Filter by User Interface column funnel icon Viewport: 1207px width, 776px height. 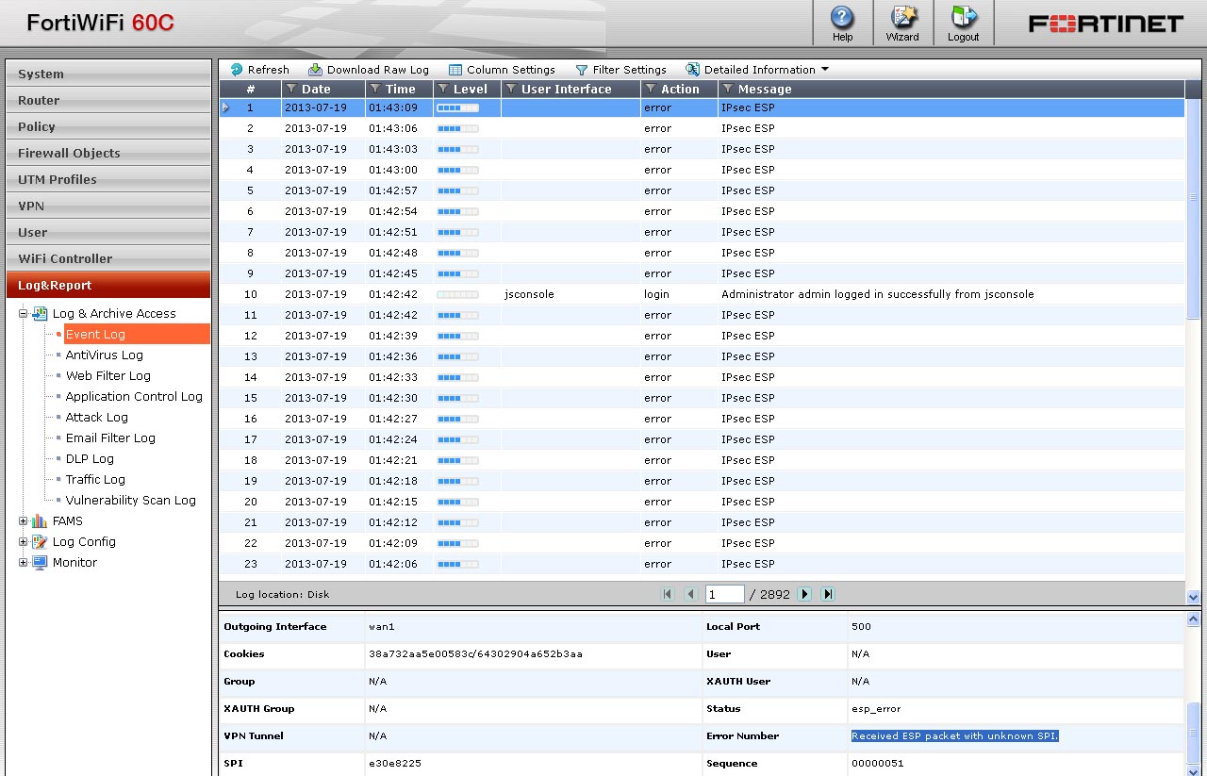click(x=511, y=89)
